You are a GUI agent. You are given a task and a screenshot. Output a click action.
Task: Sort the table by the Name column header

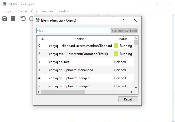pos(80,39)
